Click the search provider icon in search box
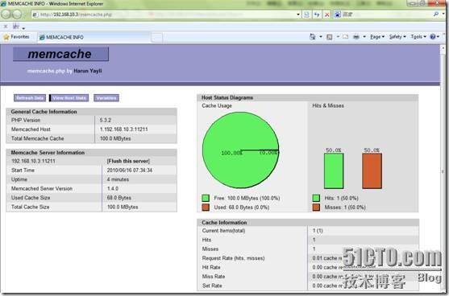 (x=338, y=14)
